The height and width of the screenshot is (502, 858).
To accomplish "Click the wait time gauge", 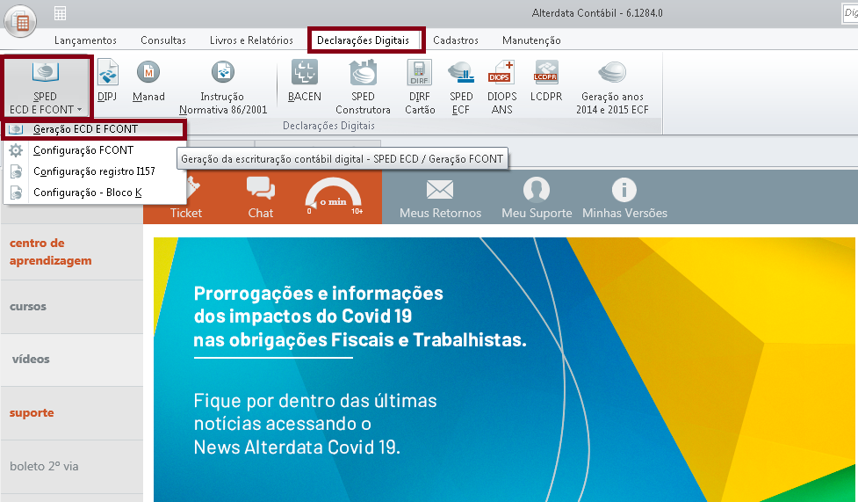I will click(334, 197).
